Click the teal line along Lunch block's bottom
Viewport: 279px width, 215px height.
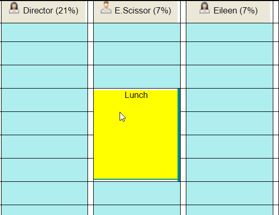pyautogui.click(x=136, y=179)
